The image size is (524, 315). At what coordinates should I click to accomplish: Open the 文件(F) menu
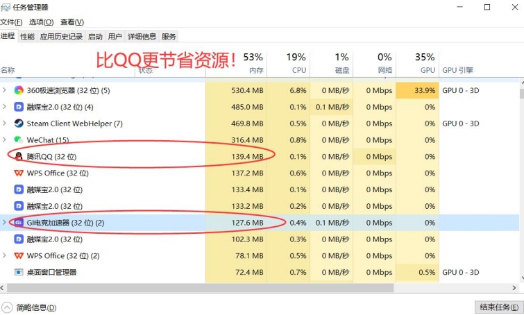pos(11,22)
